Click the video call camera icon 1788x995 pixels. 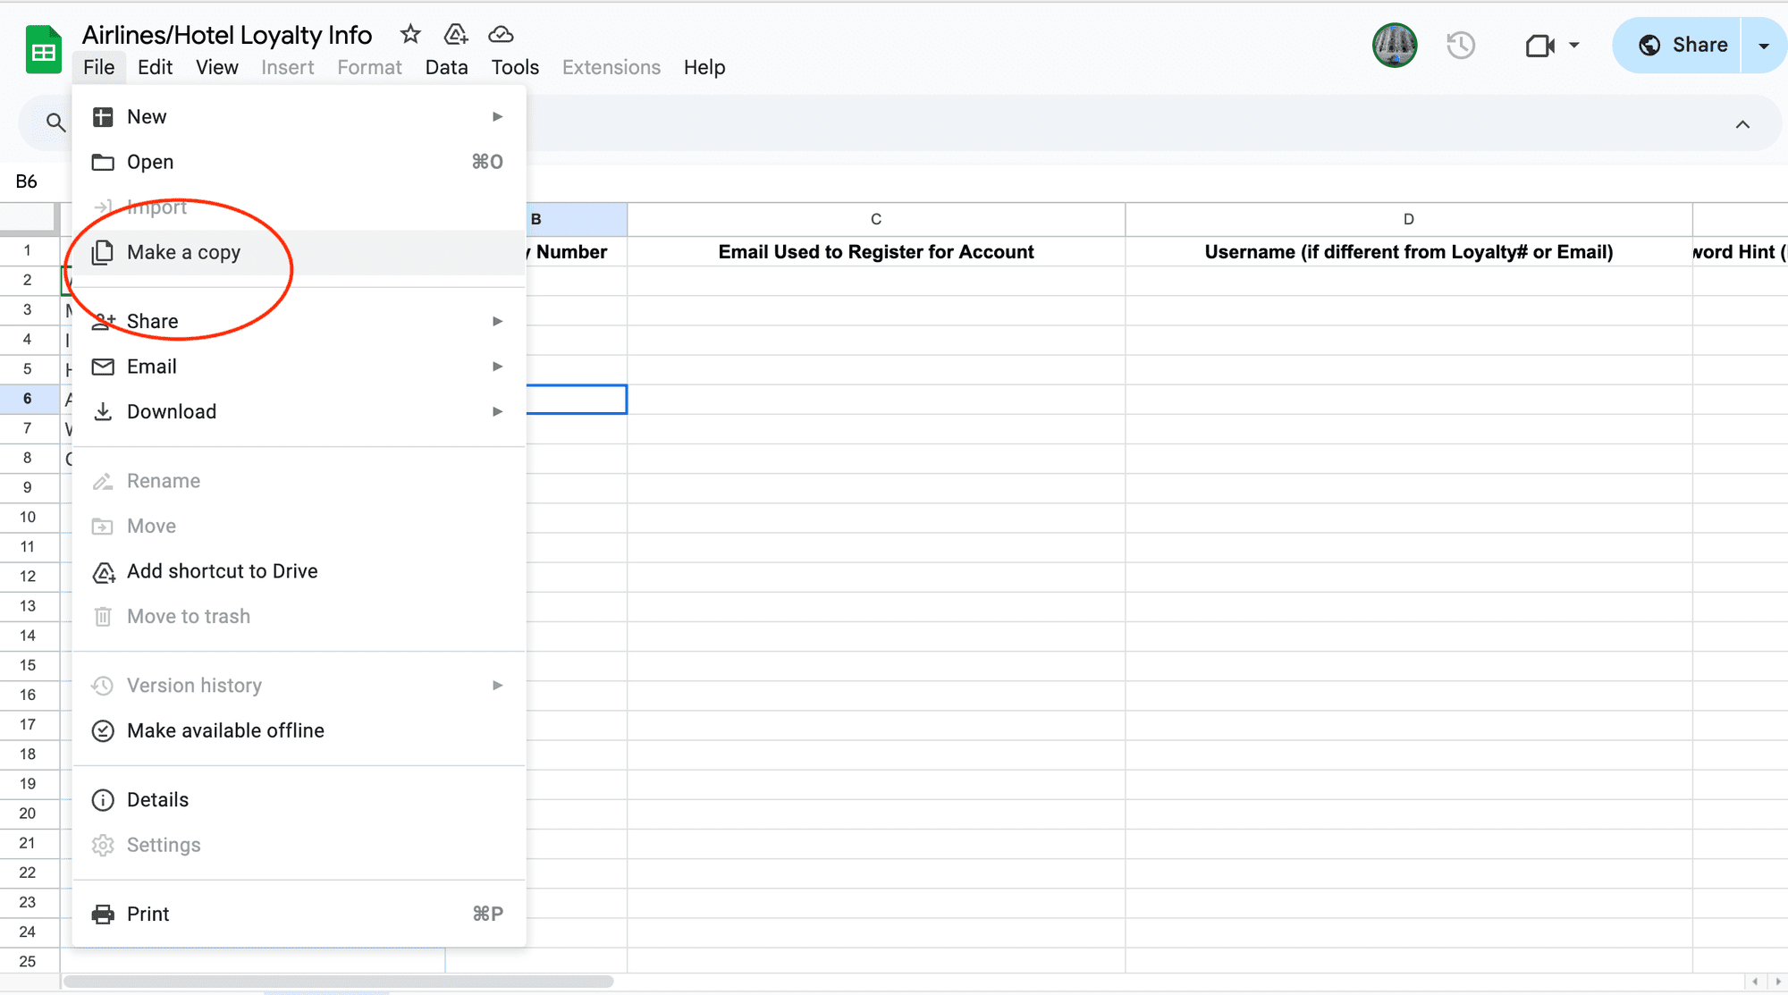click(x=1539, y=45)
